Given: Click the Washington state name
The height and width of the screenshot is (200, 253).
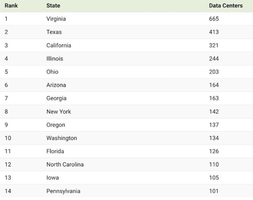Looking at the screenshot, I should pyautogui.click(x=62, y=138).
